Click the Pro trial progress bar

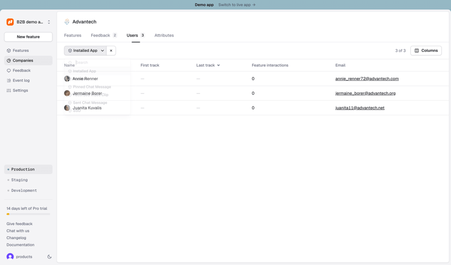click(x=28, y=214)
